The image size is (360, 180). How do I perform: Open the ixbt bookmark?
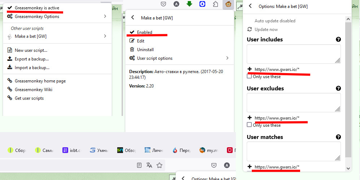click(72, 150)
